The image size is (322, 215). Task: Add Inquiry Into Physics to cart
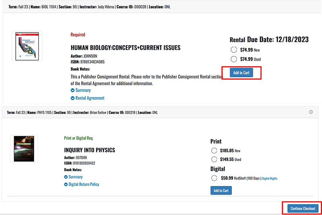click(x=221, y=190)
